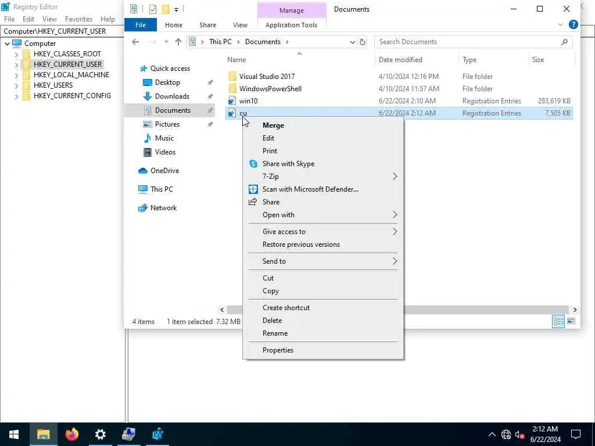The height and width of the screenshot is (446, 595).
Task: Open OneDrive in navigation pane
Action: point(164,171)
